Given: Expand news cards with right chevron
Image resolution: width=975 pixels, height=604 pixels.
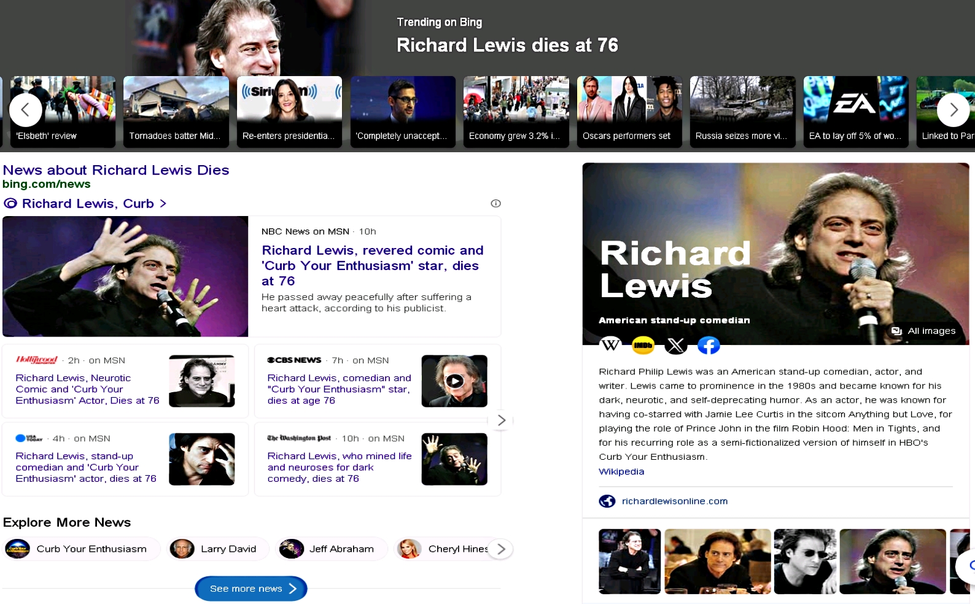Looking at the screenshot, I should [501, 420].
